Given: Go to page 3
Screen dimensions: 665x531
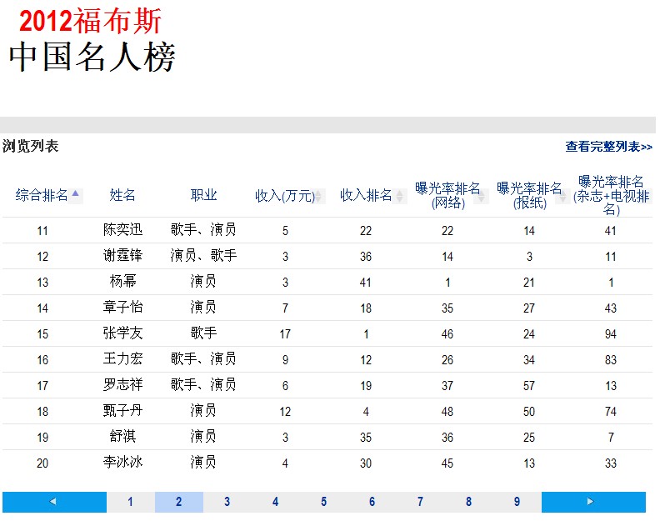Looking at the screenshot, I should pos(227,502).
